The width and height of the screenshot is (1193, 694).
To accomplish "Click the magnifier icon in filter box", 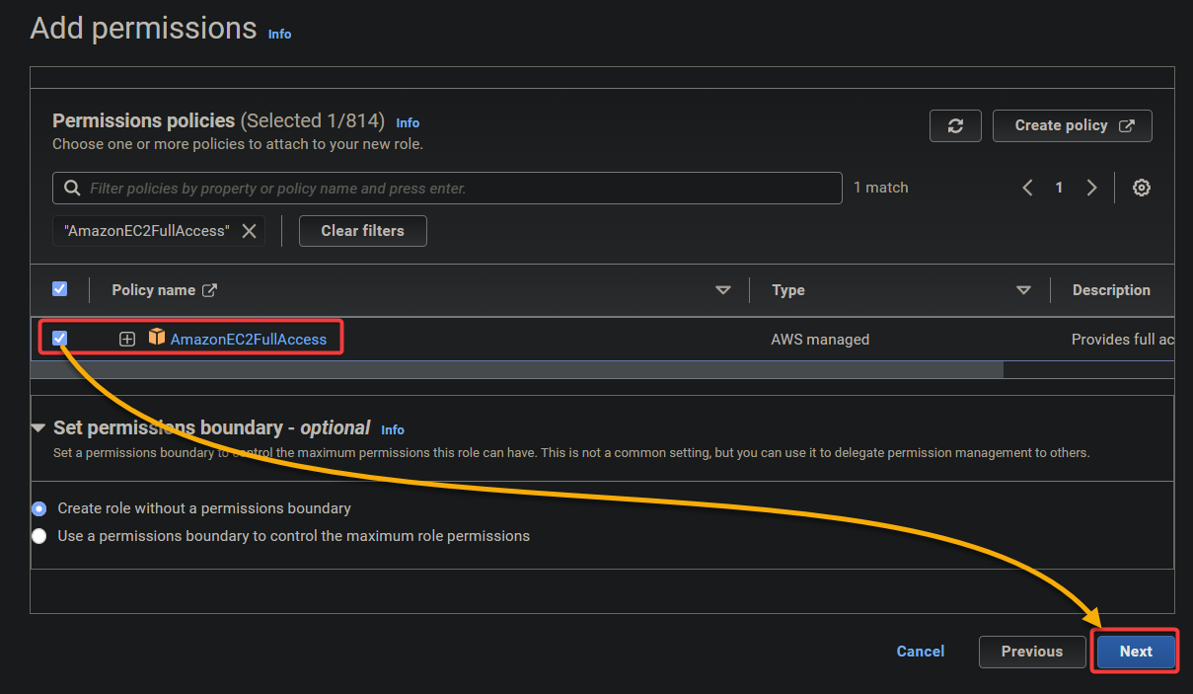I will pyautogui.click(x=72, y=188).
